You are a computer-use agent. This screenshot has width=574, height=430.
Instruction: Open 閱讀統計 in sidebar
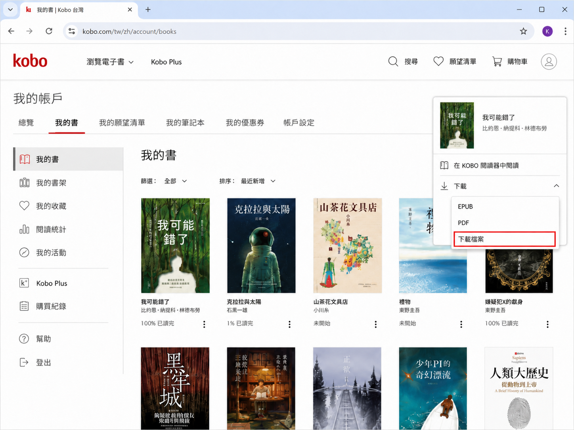pyautogui.click(x=51, y=229)
